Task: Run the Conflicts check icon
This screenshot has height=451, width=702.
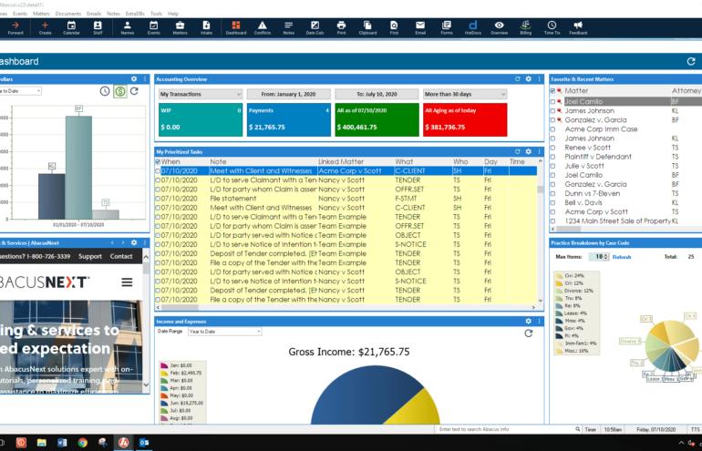Action: coord(263,27)
